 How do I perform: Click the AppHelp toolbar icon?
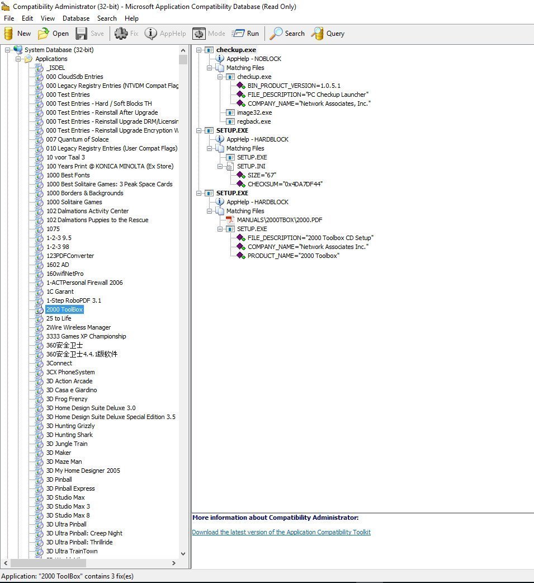(x=165, y=33)
